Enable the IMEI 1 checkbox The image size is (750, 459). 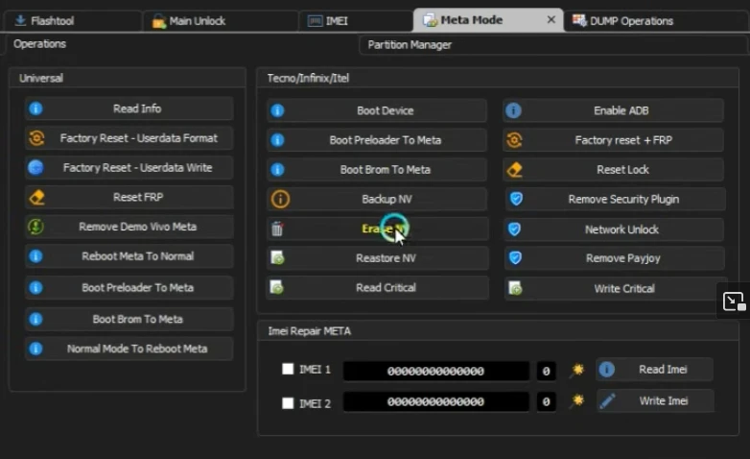pyautogui.click(x=288, y=369)
